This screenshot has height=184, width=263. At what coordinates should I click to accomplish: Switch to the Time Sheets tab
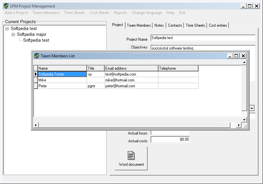196,25
